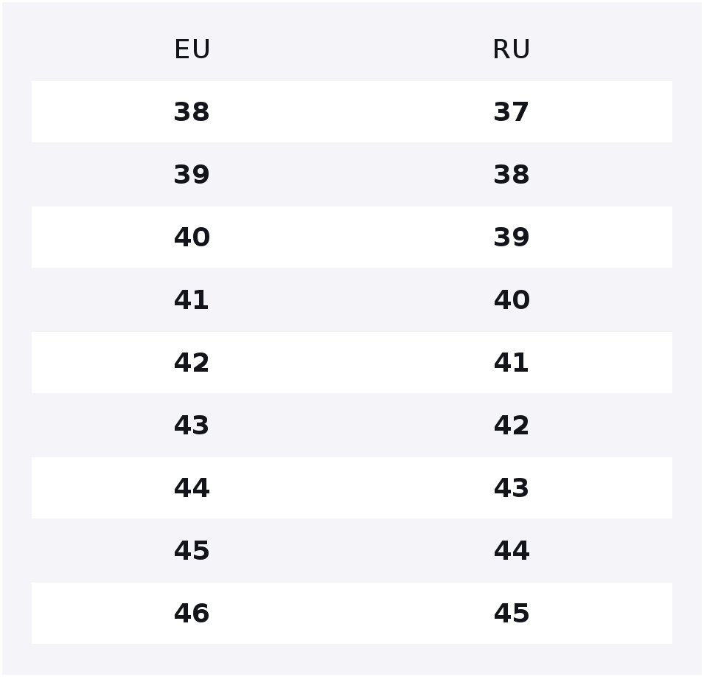Select RU size 45 in last row
Screen dimensions: 704x677
(x=512, y=613)
